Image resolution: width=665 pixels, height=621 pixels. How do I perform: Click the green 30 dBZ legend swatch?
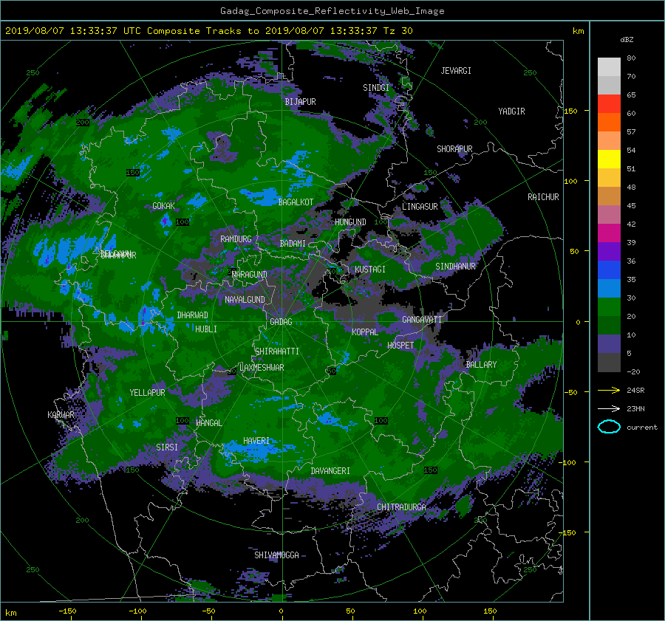pos(609,307)
